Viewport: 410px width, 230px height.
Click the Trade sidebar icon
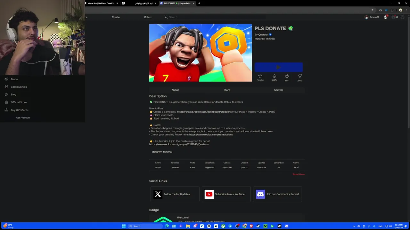tap(6, 79)
